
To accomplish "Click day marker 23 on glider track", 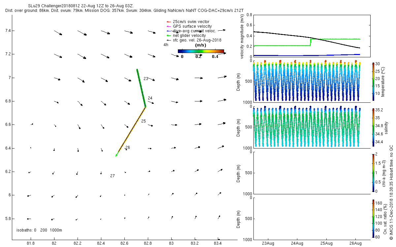I will [x=146, y=79].
